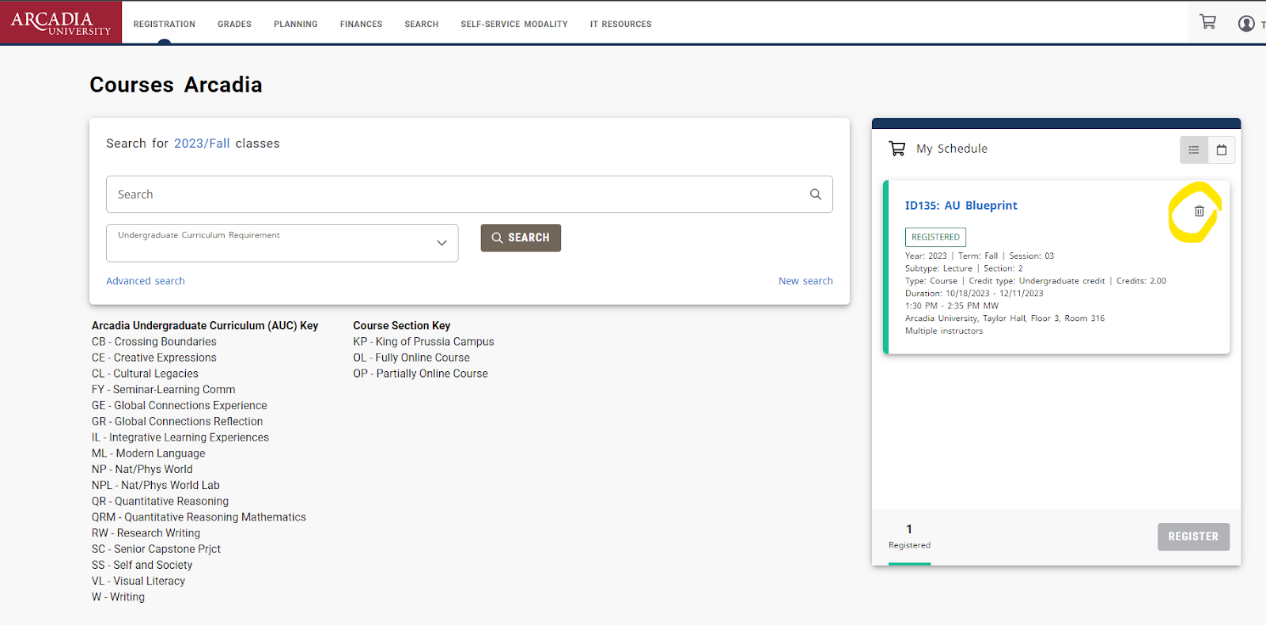The width and height of the screenshot is (1266, 625).
Task: Click the REGISTER button
Action: [x=1193, y=536]
